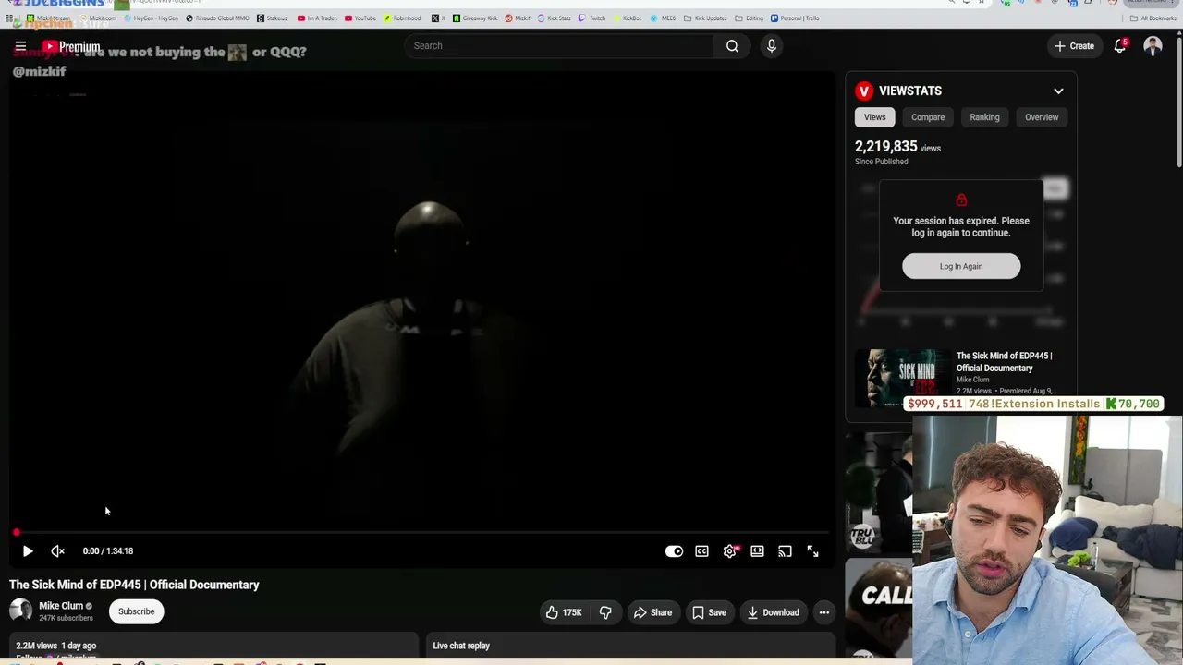Open Twitch bookmark
The image size is (1183, 665).
point(592,18)
